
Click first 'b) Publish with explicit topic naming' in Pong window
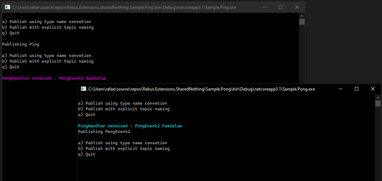(124, 109)
